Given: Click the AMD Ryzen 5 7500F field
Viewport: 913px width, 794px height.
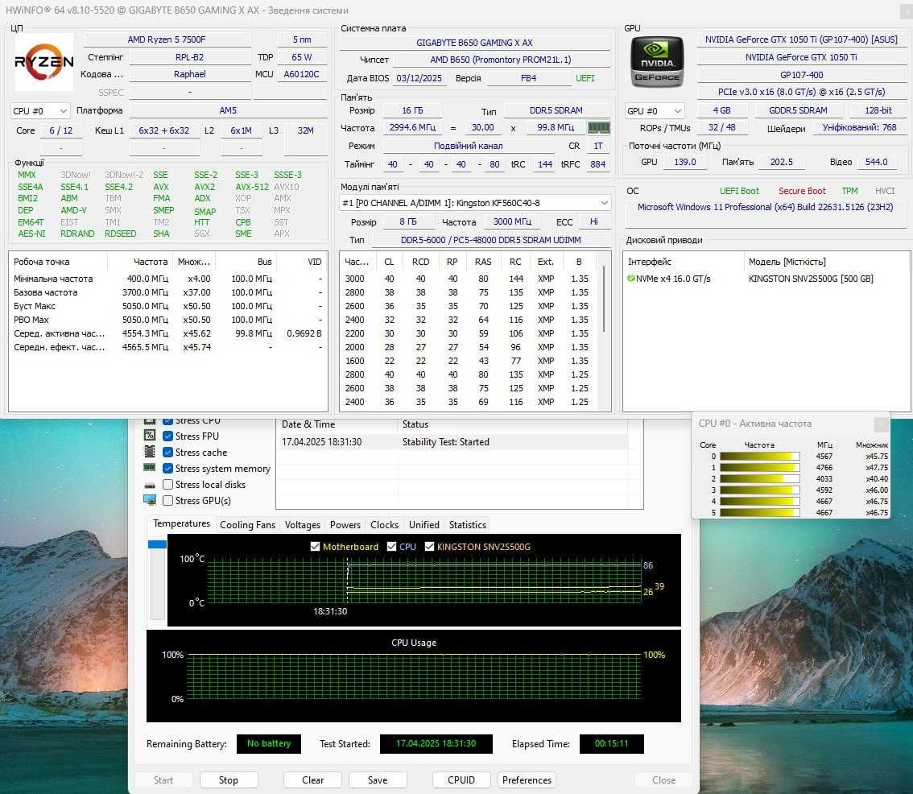Looking at the screenshot, I should (167, 39).
